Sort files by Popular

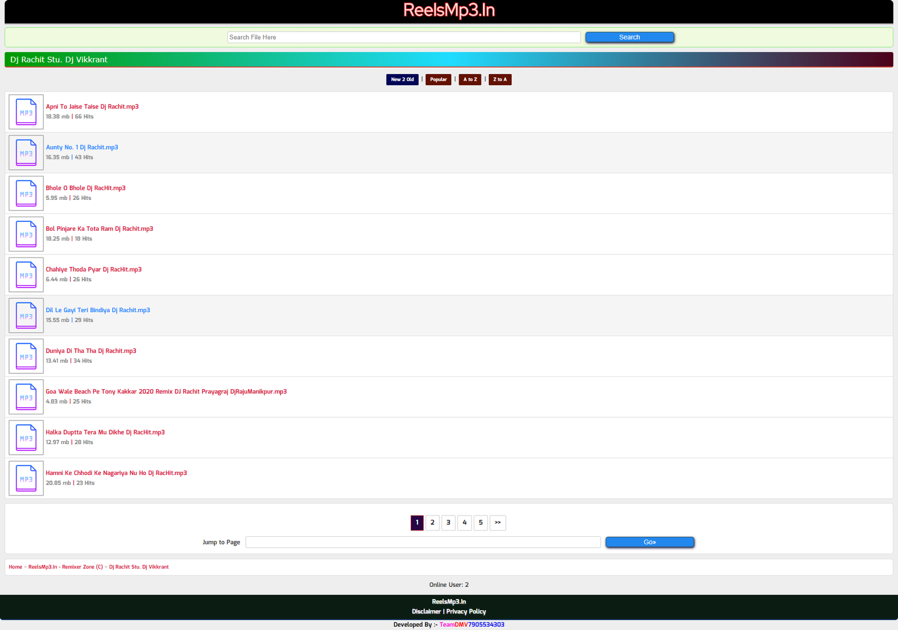[x=438, y=80]
